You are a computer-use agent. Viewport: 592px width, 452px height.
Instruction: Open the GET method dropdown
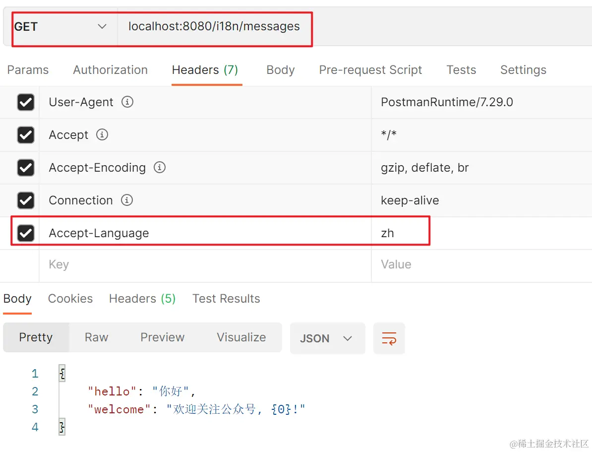click(60, 27)
